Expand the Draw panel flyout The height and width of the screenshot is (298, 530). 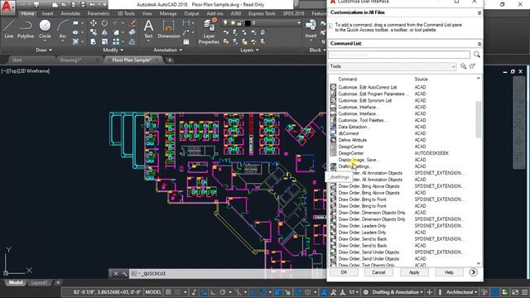[44, 50]
